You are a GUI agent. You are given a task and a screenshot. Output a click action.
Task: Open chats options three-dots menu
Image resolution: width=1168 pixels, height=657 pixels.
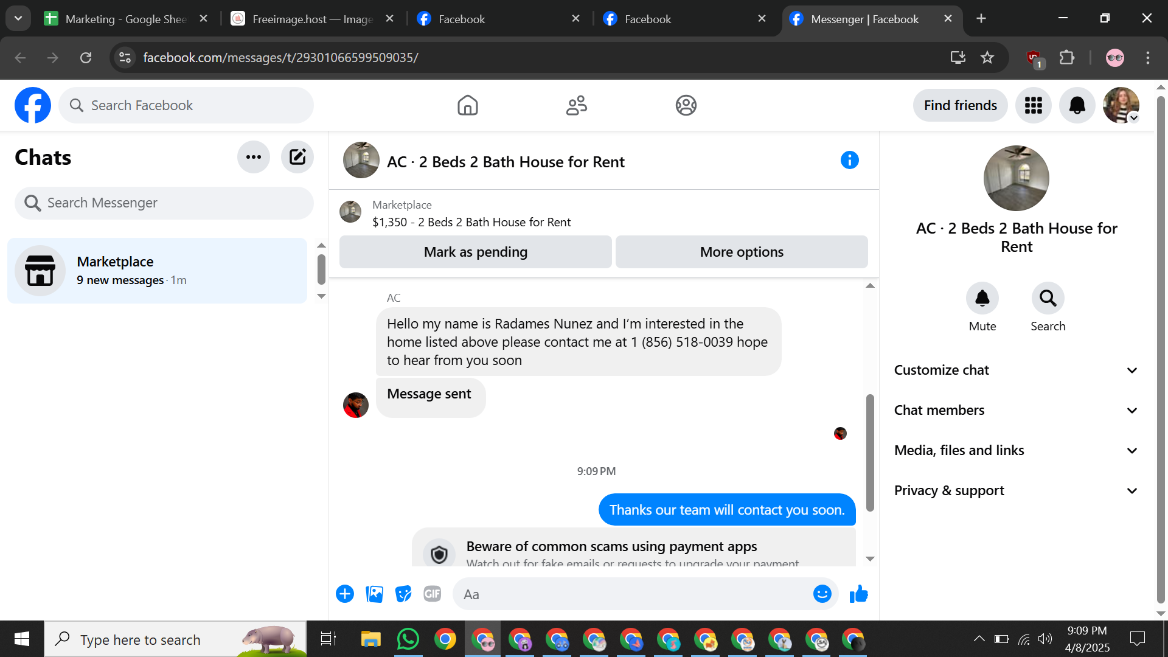(253, 158)
